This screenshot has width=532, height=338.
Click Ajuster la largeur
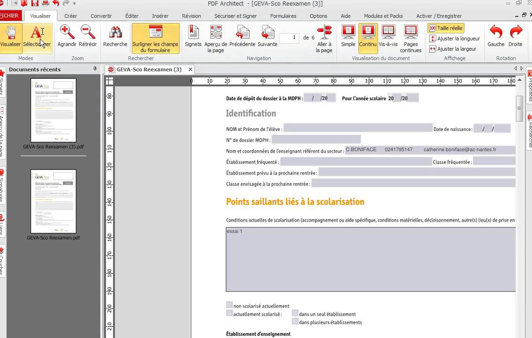(x=453, y=49)
